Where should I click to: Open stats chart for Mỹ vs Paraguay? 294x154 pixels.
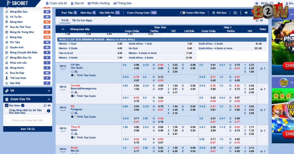[x=76, y=113]
